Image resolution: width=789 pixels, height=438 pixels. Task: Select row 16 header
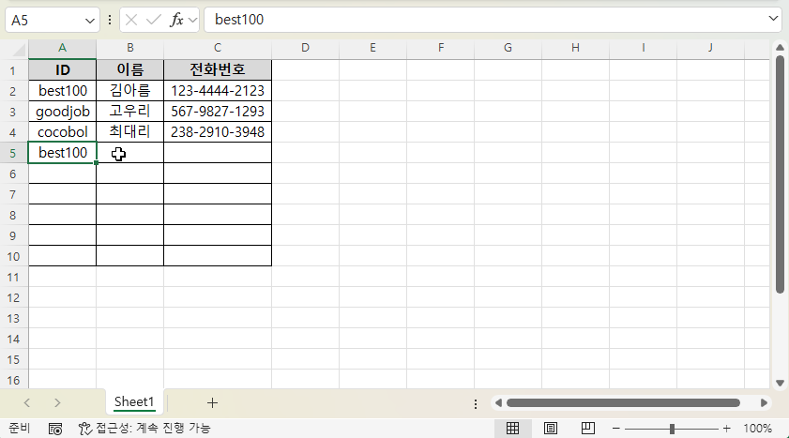click(13, 380)
